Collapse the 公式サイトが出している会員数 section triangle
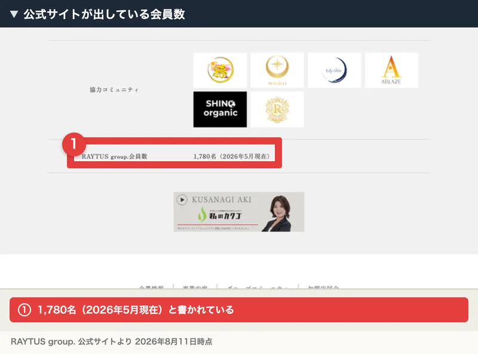This screenshot has height=354, width=478. pyautogui.click(x=14, y=14)
